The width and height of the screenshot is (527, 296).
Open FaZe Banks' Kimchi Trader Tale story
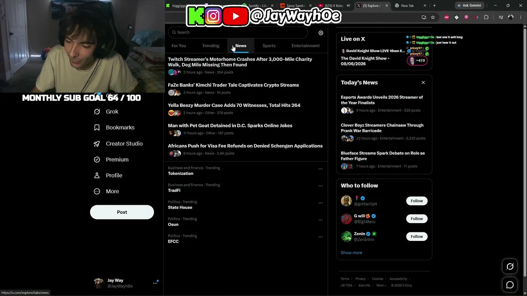click(233, 85)
